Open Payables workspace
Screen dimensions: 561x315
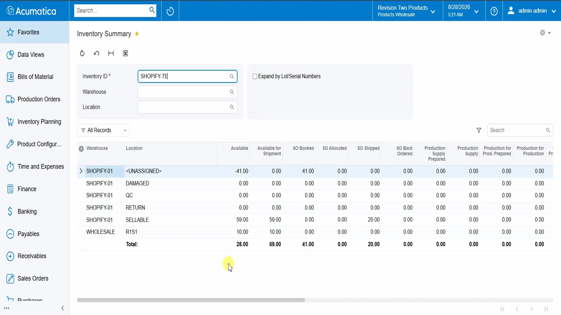34,234
